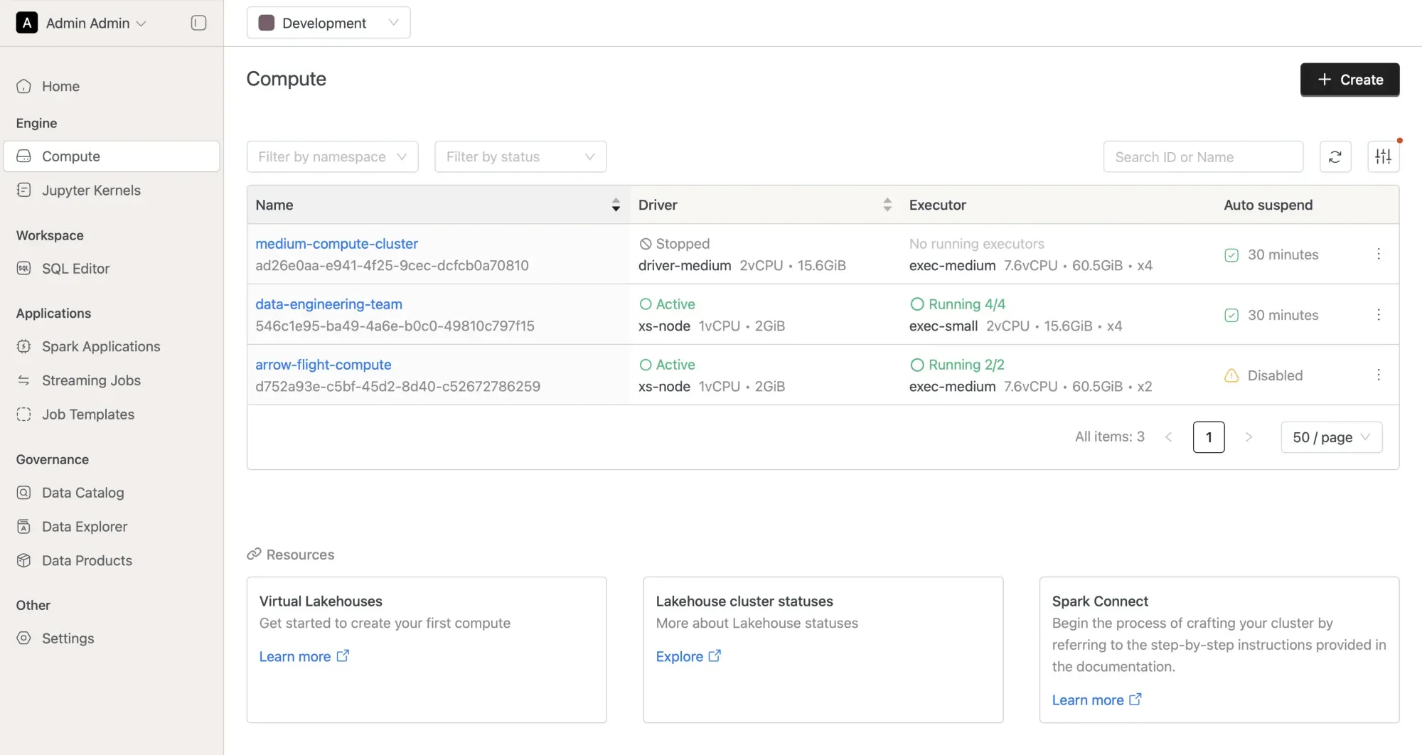The height and width of the screenshot is (755, 1422).
Task: Open more actions for arrow-flight-compute row
Action: point(1378,375)
